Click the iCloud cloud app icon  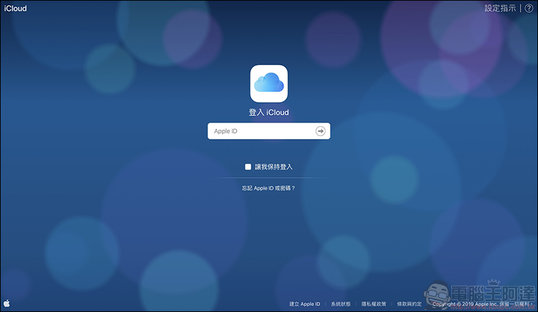click(x=268, y=84)
